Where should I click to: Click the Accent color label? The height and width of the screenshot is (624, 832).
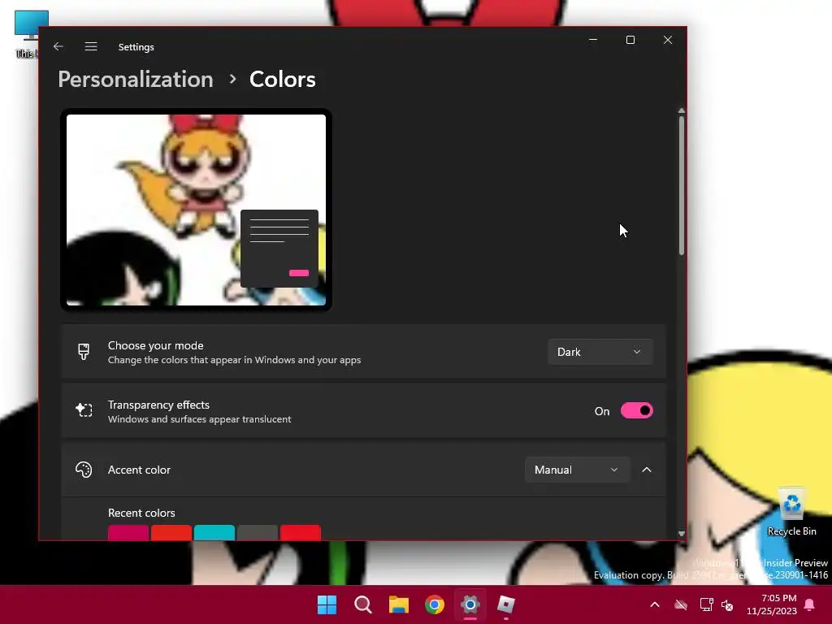(x=139, y=470)
